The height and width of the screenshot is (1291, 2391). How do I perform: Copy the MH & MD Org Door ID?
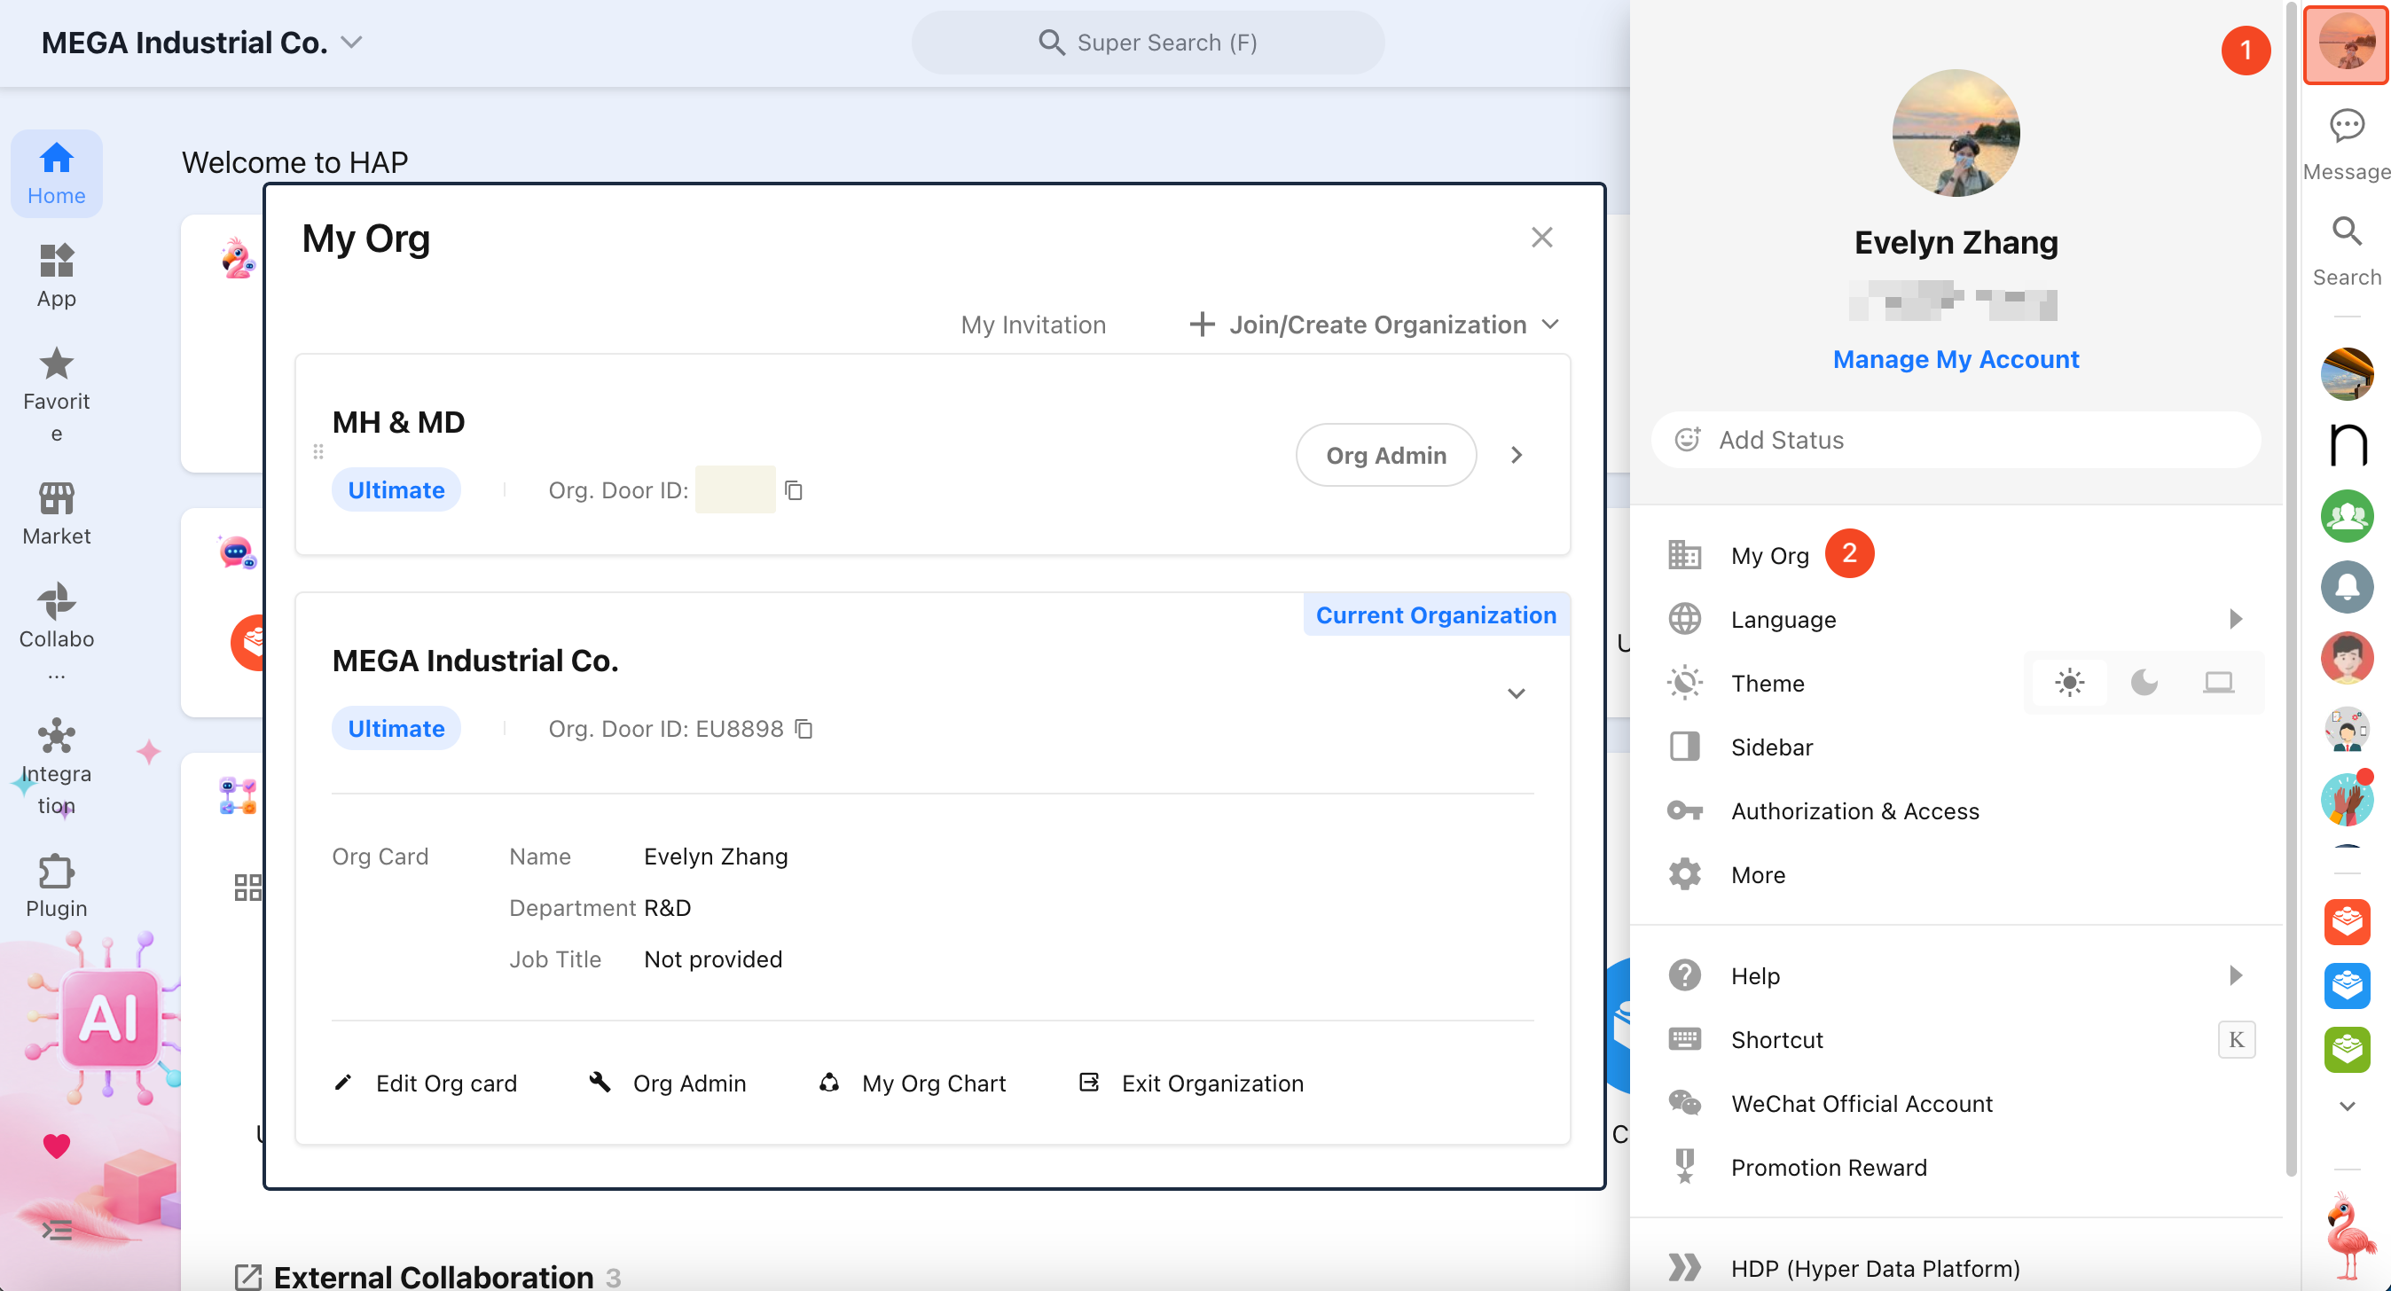pyautogui.click(x=794, y=490)
